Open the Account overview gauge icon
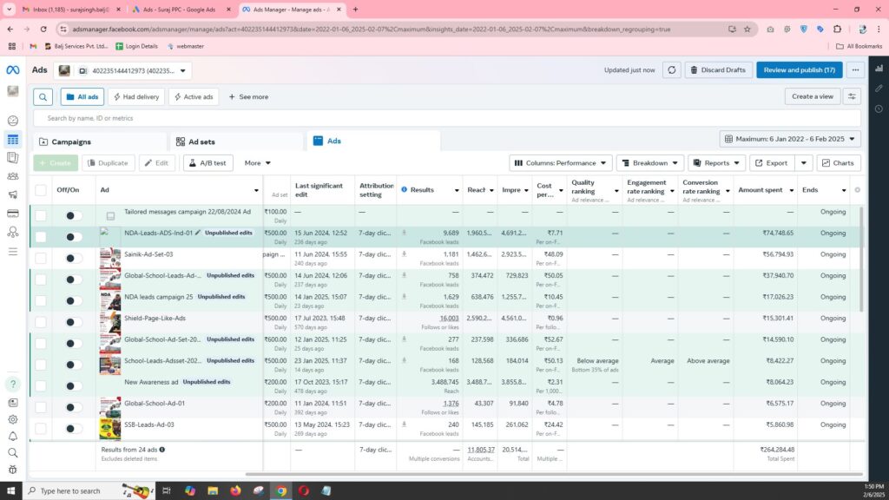Image resolution: width=889 pixels, height=500 pixels. point(12,121)
